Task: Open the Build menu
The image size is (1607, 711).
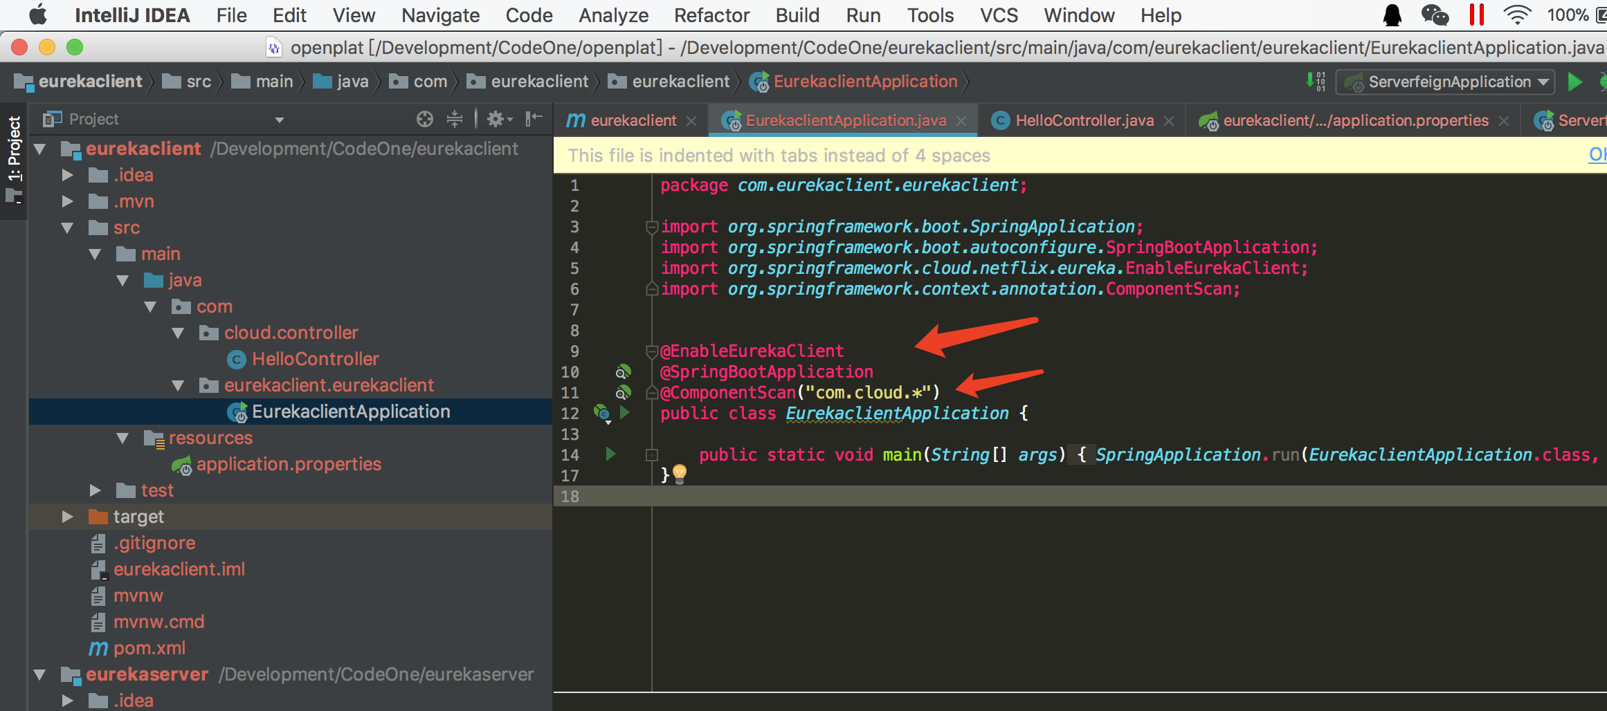Action: pos(797,15)
